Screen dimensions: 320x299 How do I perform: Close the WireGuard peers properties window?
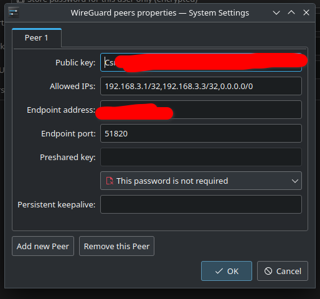coord(306,12)
